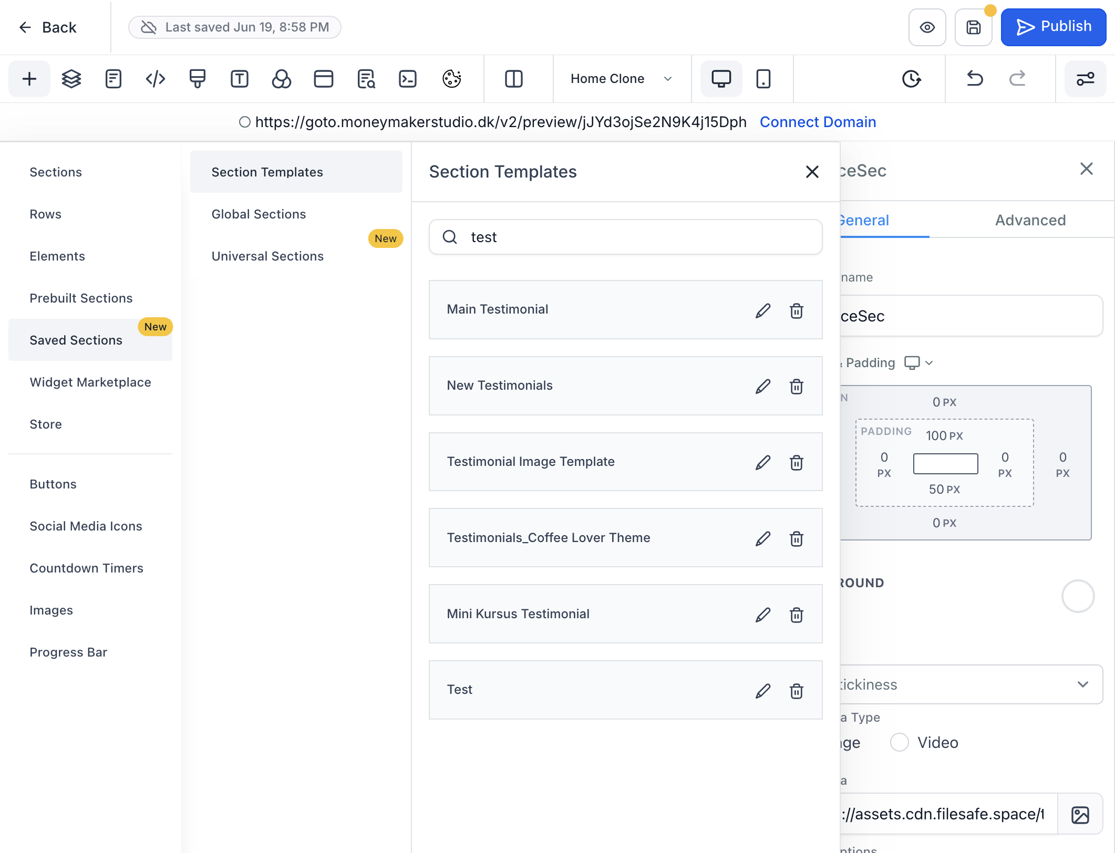Open the custom code brackets icon

pyautogui.click(x=156, y=79)
